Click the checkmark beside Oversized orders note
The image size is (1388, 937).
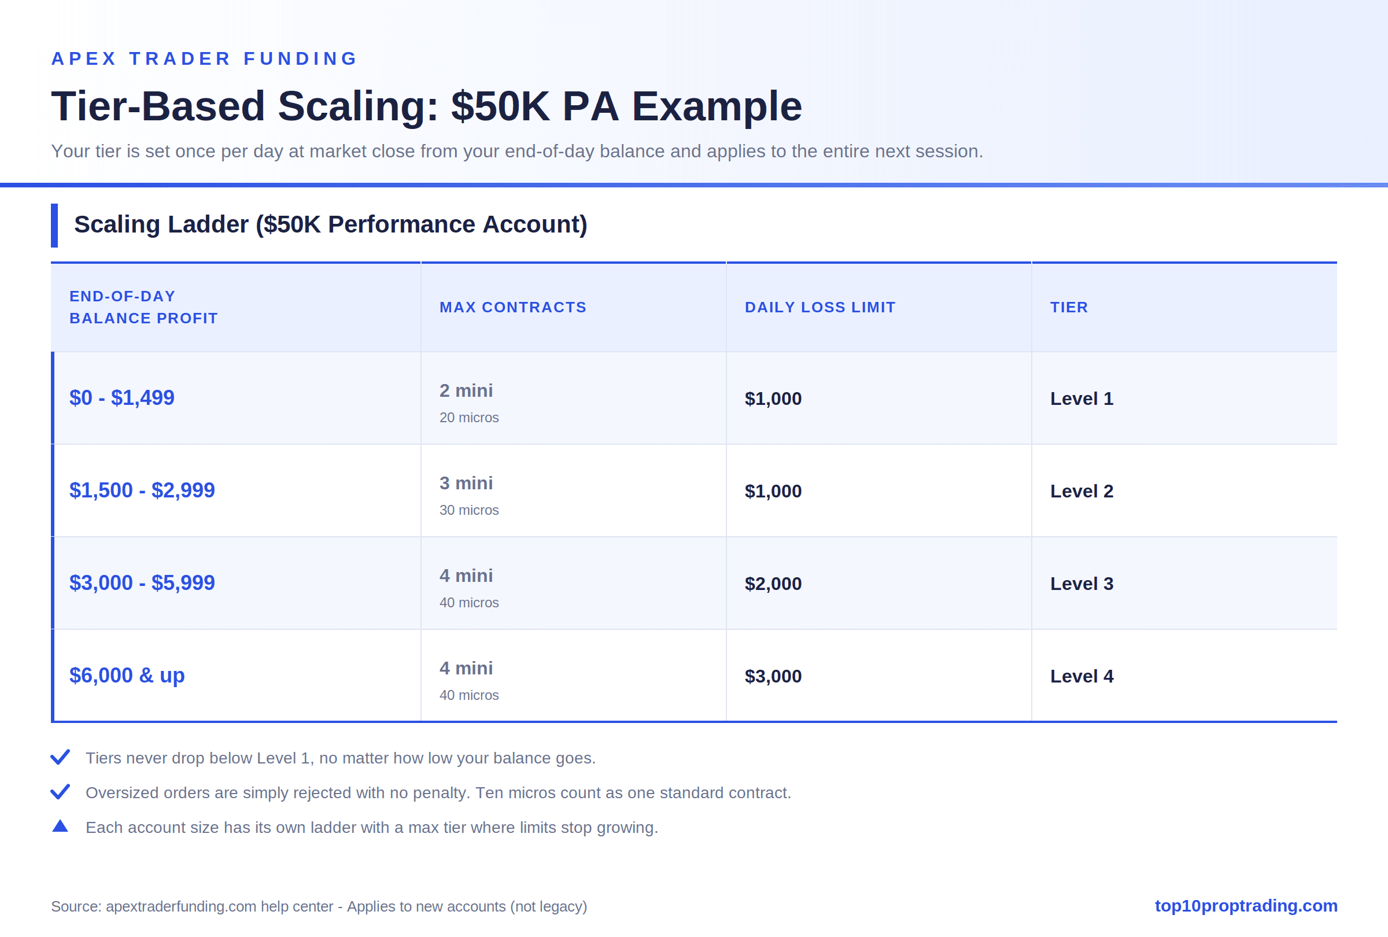60,792
